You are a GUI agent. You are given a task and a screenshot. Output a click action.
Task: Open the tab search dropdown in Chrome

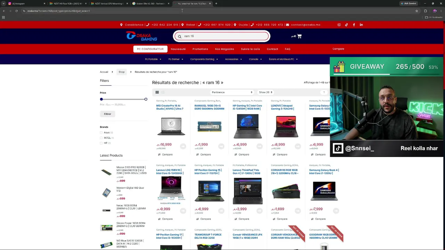coord(3,3)
